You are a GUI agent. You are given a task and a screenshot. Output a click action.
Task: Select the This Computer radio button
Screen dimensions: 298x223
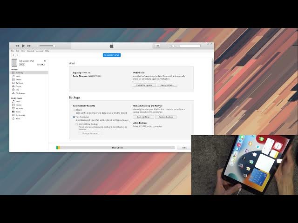click(74, 117)
